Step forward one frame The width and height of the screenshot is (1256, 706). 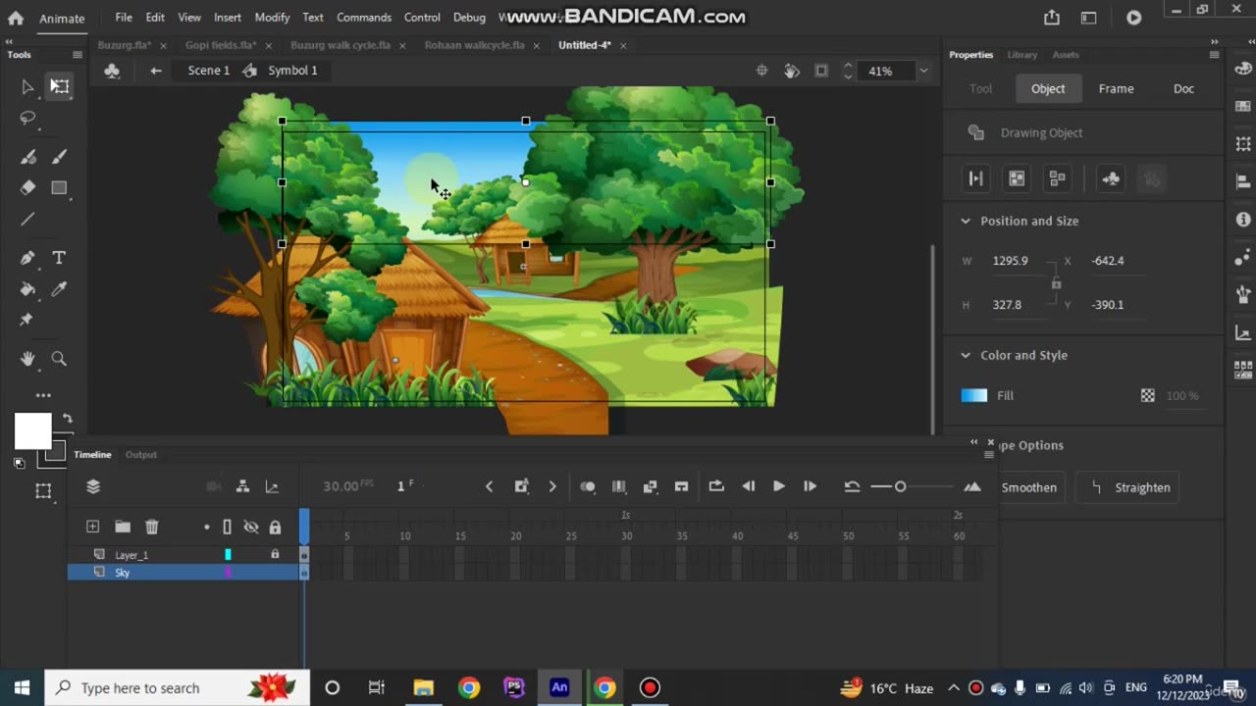click(810, 486)
